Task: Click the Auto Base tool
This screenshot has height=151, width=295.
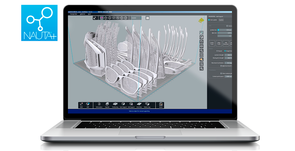Action: point(139,105)
